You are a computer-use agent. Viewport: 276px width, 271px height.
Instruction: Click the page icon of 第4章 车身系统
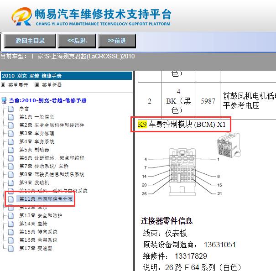(x=11, y=142)
